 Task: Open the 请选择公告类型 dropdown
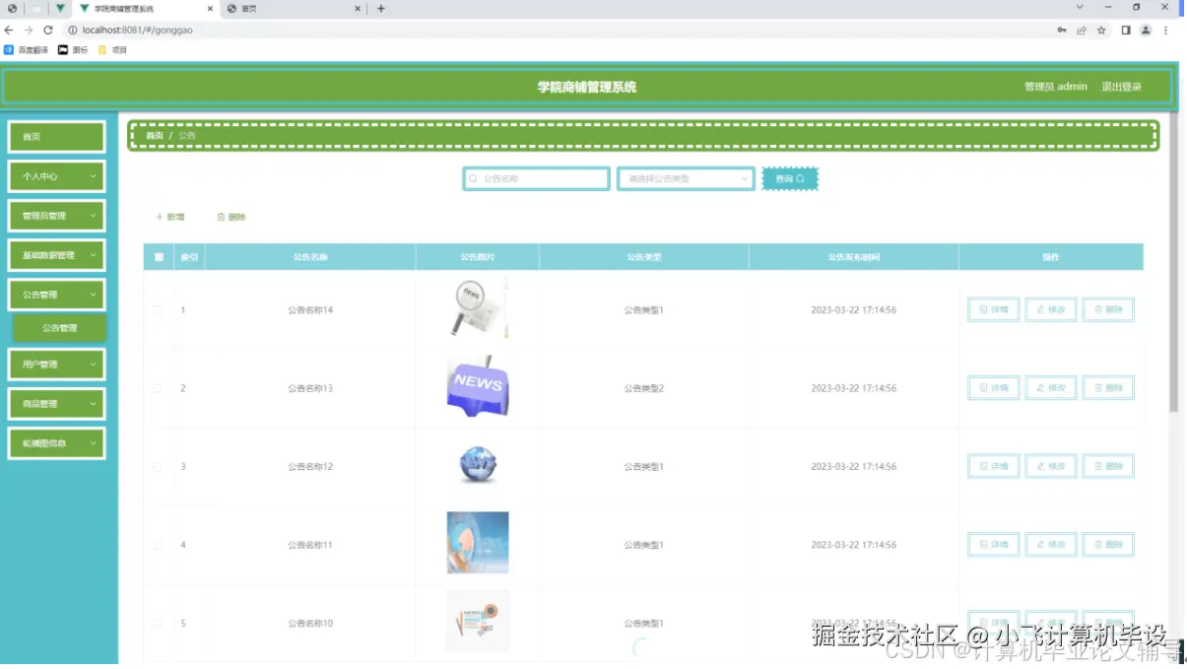tap(686, 179)
